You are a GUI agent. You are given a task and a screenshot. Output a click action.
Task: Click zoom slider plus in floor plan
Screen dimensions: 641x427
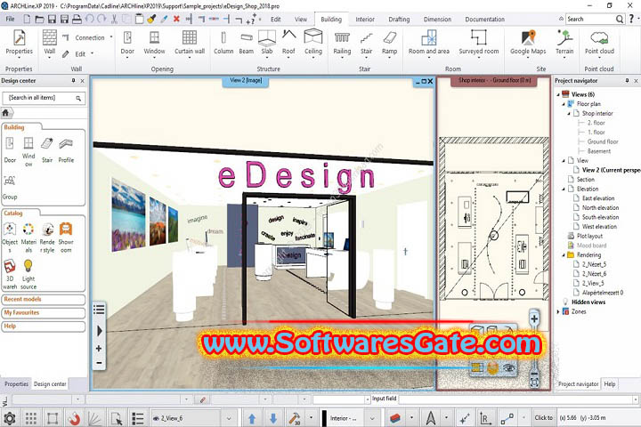point(534,318)
